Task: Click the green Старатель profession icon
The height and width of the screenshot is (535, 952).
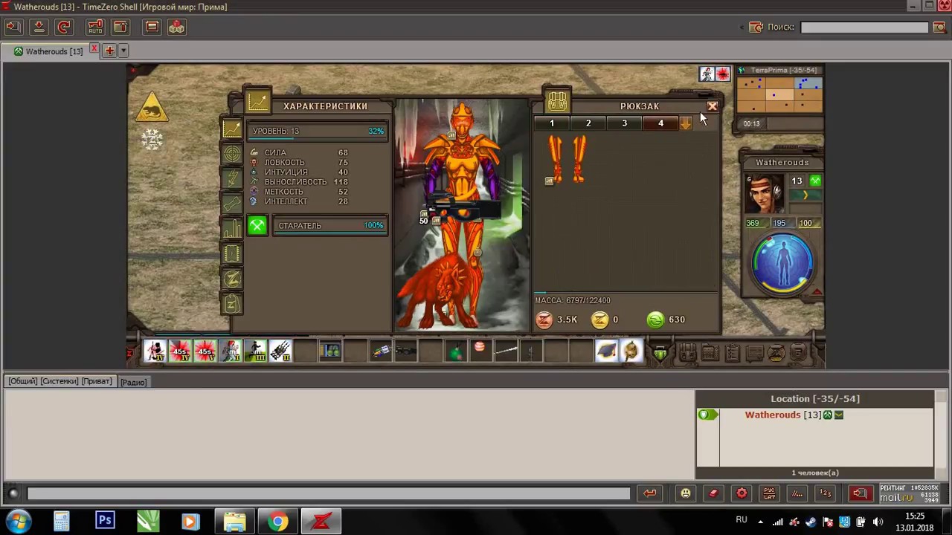Action: 257,225
